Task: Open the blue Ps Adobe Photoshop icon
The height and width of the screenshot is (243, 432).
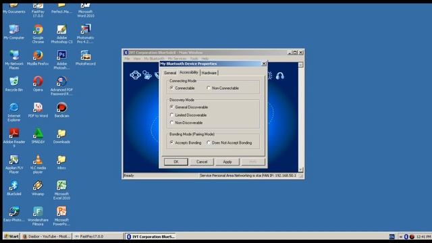Action: pyautogui.click(x=61, y=59)
